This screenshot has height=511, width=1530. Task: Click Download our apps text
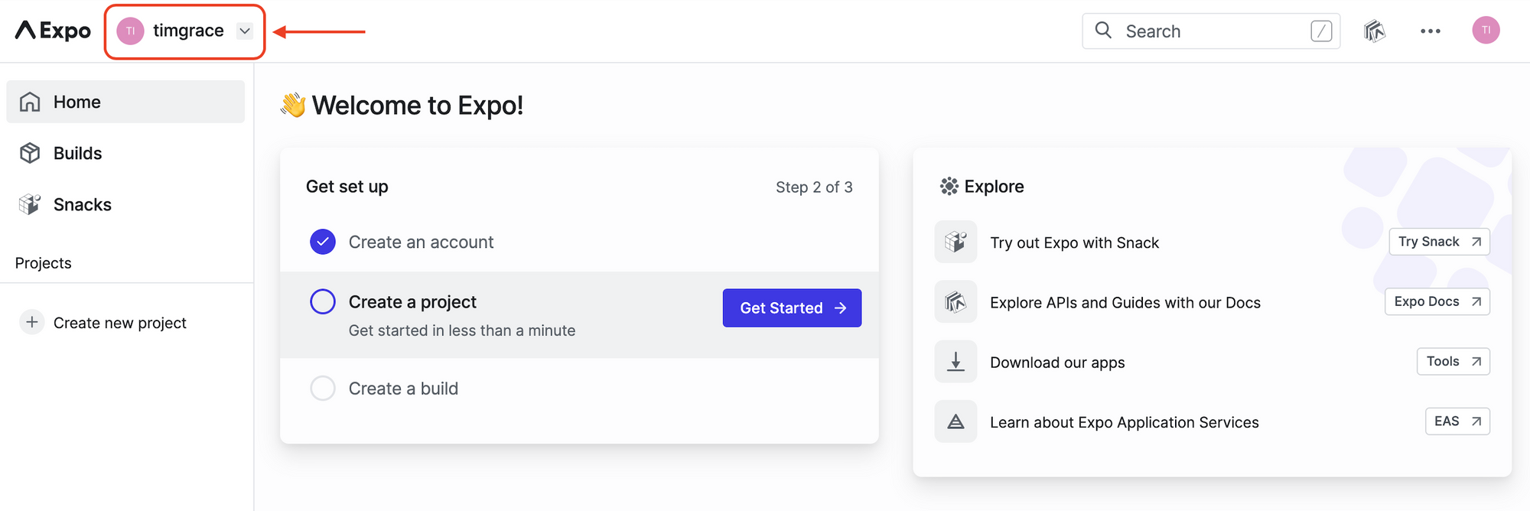pyautogui.click(x=1057, y=363)
